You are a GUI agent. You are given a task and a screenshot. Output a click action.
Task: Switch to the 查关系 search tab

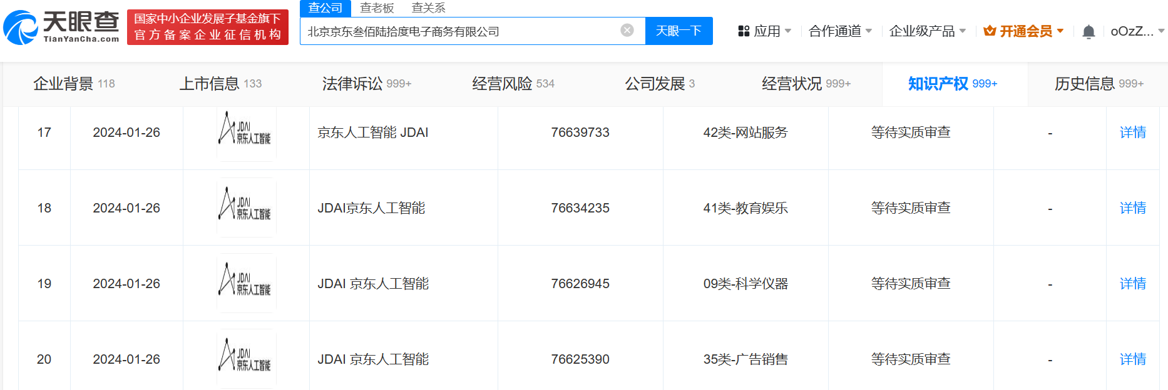click(x=428, y=8)
